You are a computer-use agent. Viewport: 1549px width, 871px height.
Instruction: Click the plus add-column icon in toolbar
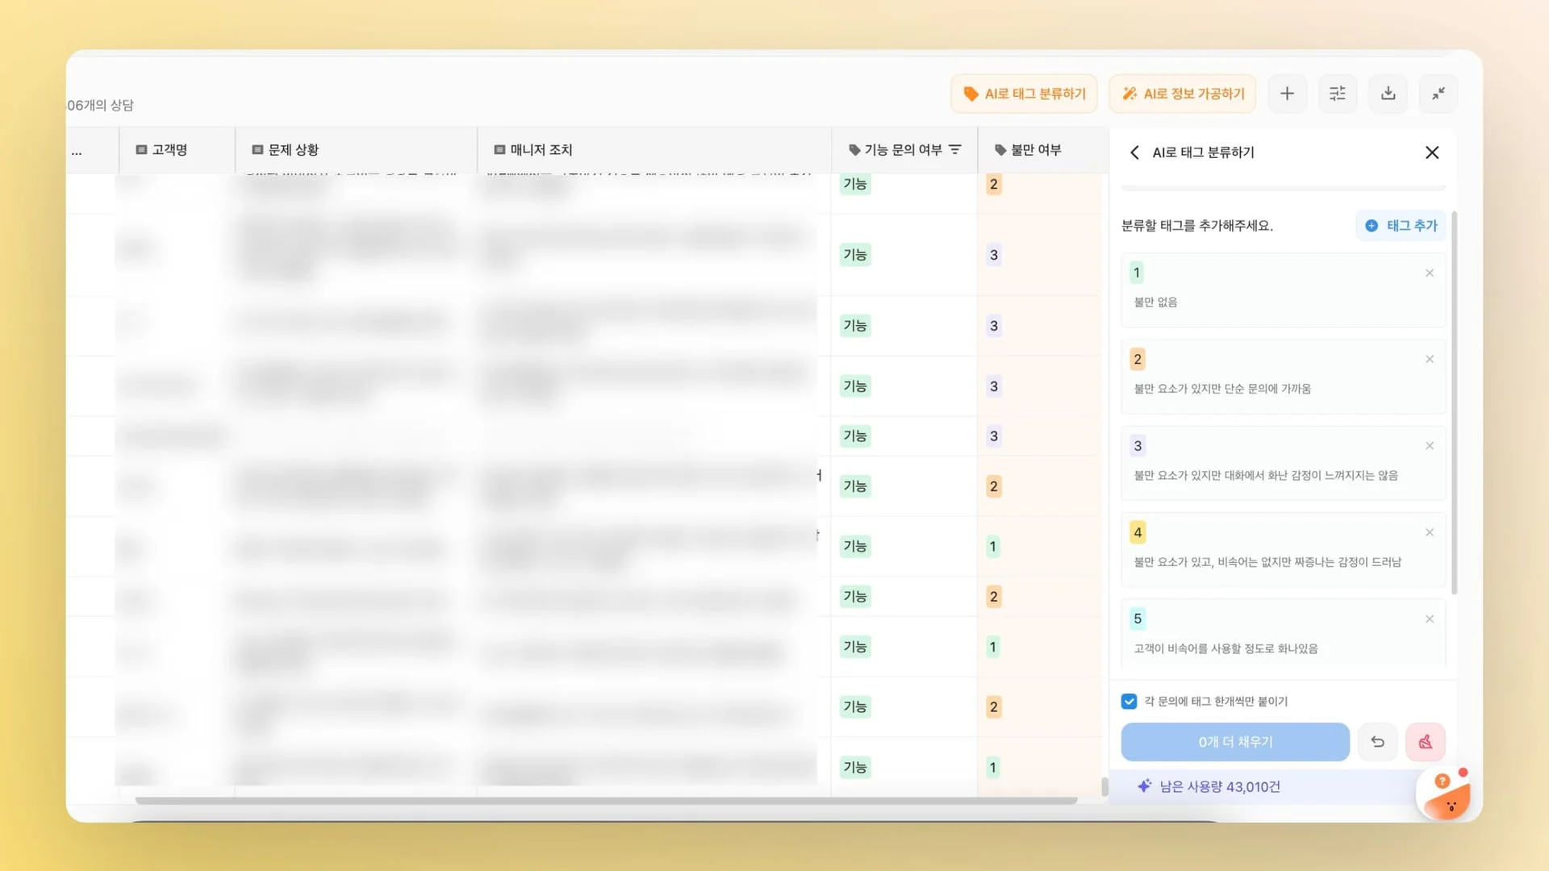point(1287,94)
